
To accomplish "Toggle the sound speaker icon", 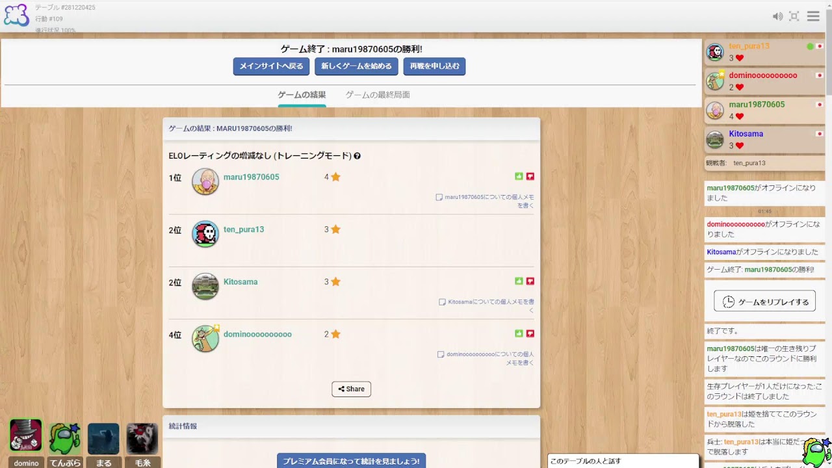I will point(777,16).
